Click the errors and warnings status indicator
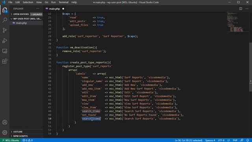 28,140
